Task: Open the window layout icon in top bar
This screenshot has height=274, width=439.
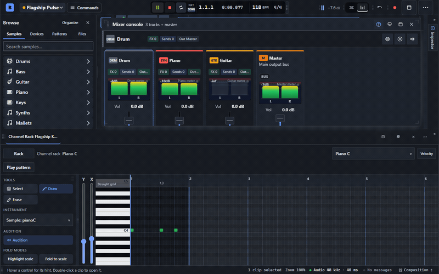Action: [409, 8]
